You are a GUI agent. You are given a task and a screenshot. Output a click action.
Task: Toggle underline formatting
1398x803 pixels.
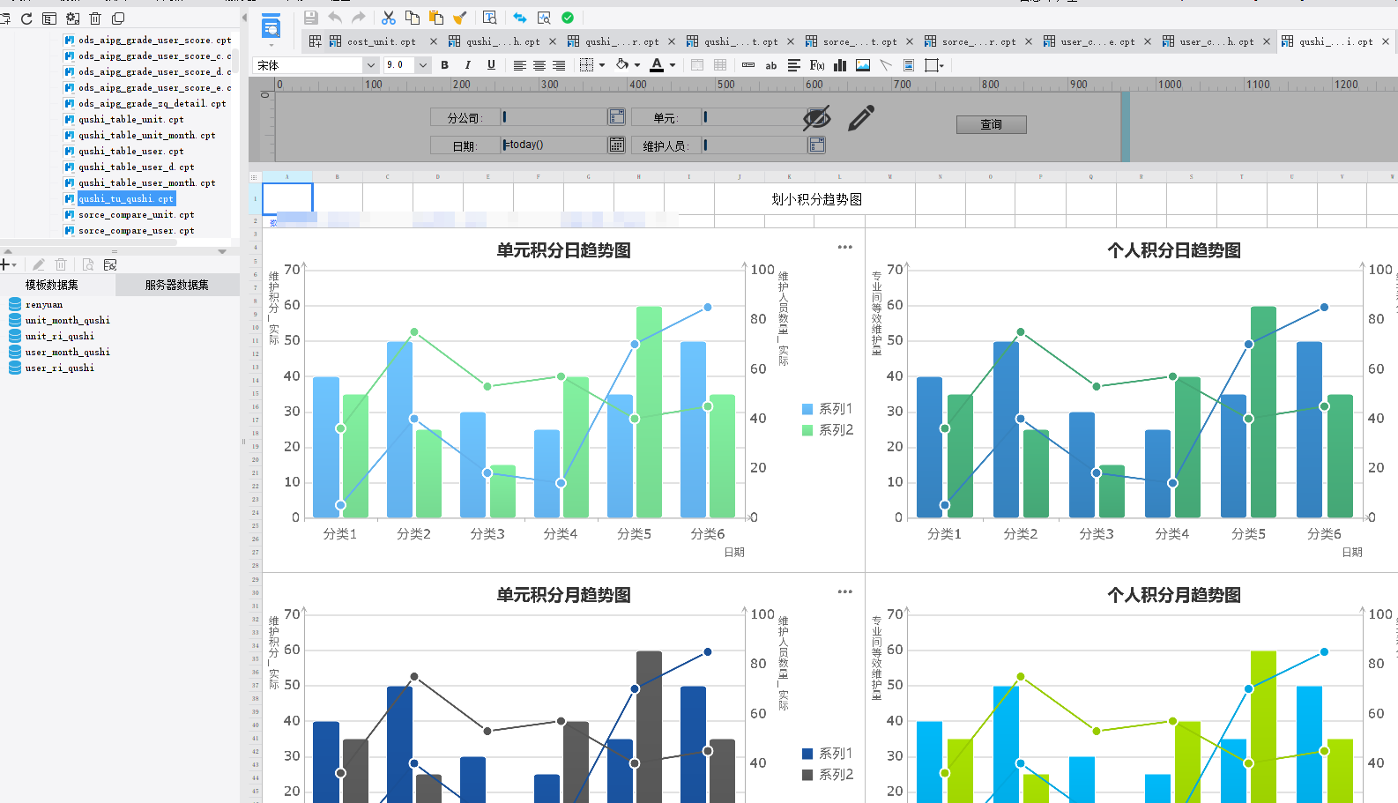click(x=491, y=65)
